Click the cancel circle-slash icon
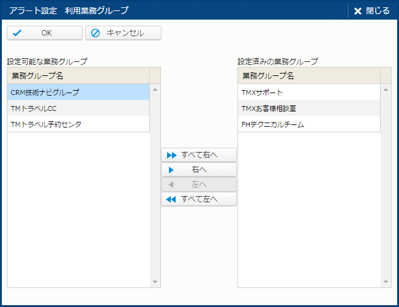399x307 pixels. [95, 33]
